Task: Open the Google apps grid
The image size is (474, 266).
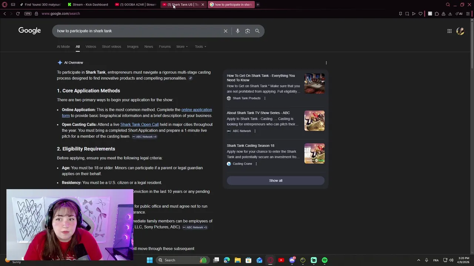Action: pyautogui.click(x=449, y=31)
